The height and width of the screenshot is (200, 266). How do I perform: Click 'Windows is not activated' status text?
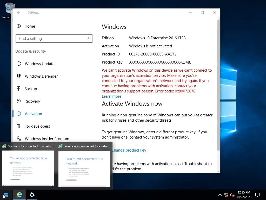click(150, 46)
